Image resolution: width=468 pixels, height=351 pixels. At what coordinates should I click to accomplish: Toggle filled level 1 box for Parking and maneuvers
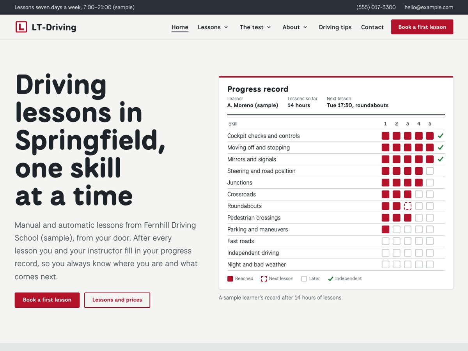tap(385, 229)
